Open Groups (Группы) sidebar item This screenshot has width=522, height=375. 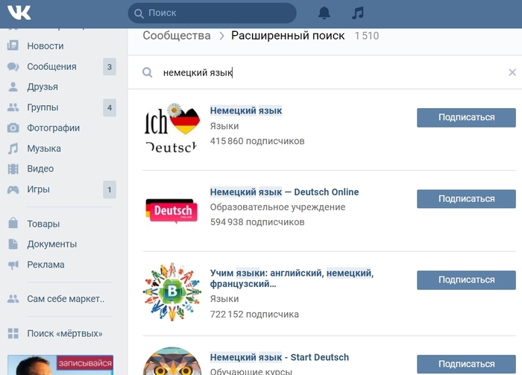click(43, 107)
